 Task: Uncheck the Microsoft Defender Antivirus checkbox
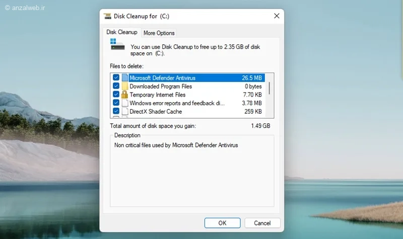[x=116, y=77]
